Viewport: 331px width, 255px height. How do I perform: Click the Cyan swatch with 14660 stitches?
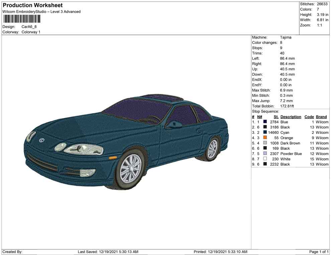coord(265,133)
